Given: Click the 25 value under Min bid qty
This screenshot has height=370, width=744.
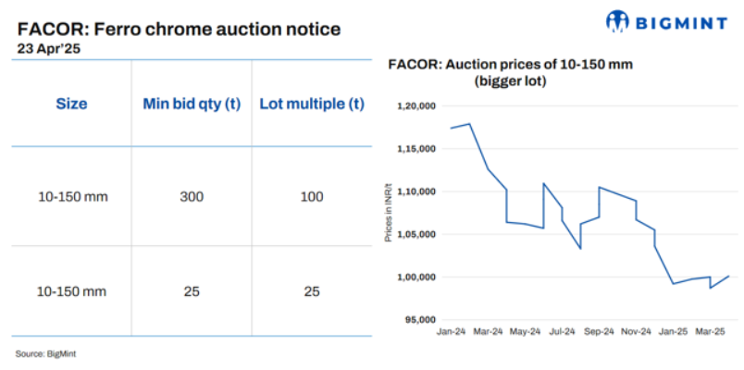Looking at the screenshot, I should pos(192,291).
